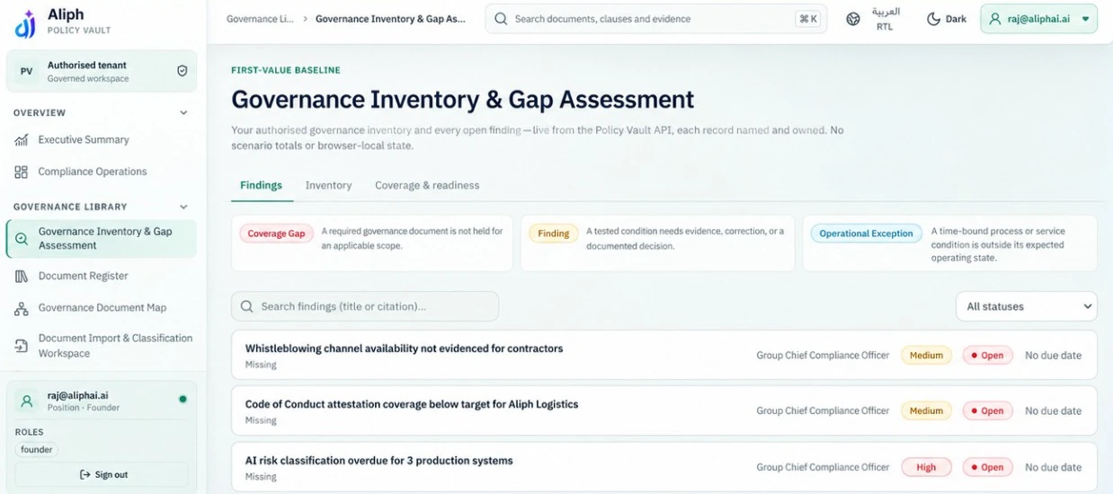Click the globe language icon
The width and height of the screenshot is (1113, 494).
click(853, 19)
